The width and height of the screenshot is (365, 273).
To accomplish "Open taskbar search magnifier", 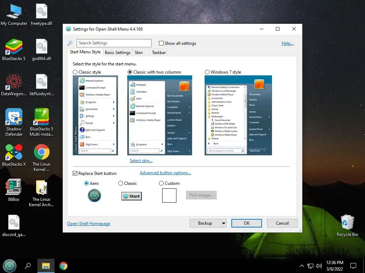I will point(28,266).
